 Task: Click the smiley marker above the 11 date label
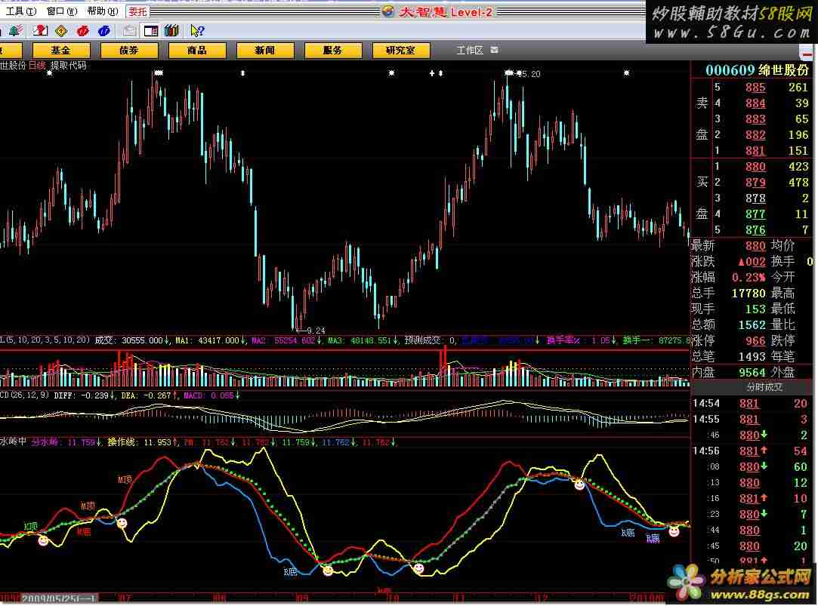pos(418,568)
